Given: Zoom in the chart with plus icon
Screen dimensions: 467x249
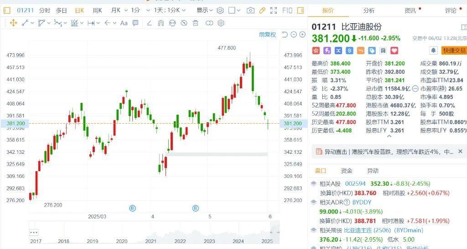Looking at the screenshot, I should point(302,35).
